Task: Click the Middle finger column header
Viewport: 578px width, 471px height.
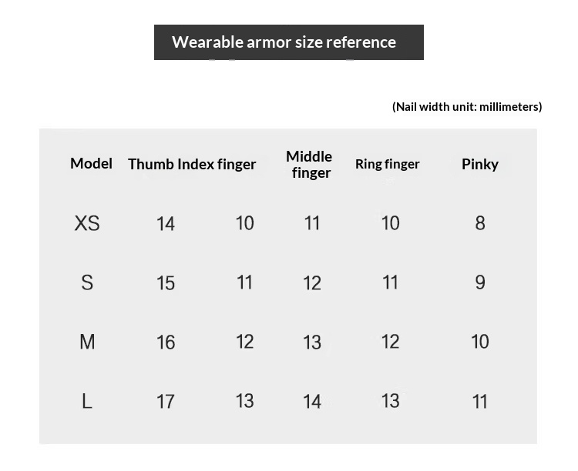Action: (310, 165)
